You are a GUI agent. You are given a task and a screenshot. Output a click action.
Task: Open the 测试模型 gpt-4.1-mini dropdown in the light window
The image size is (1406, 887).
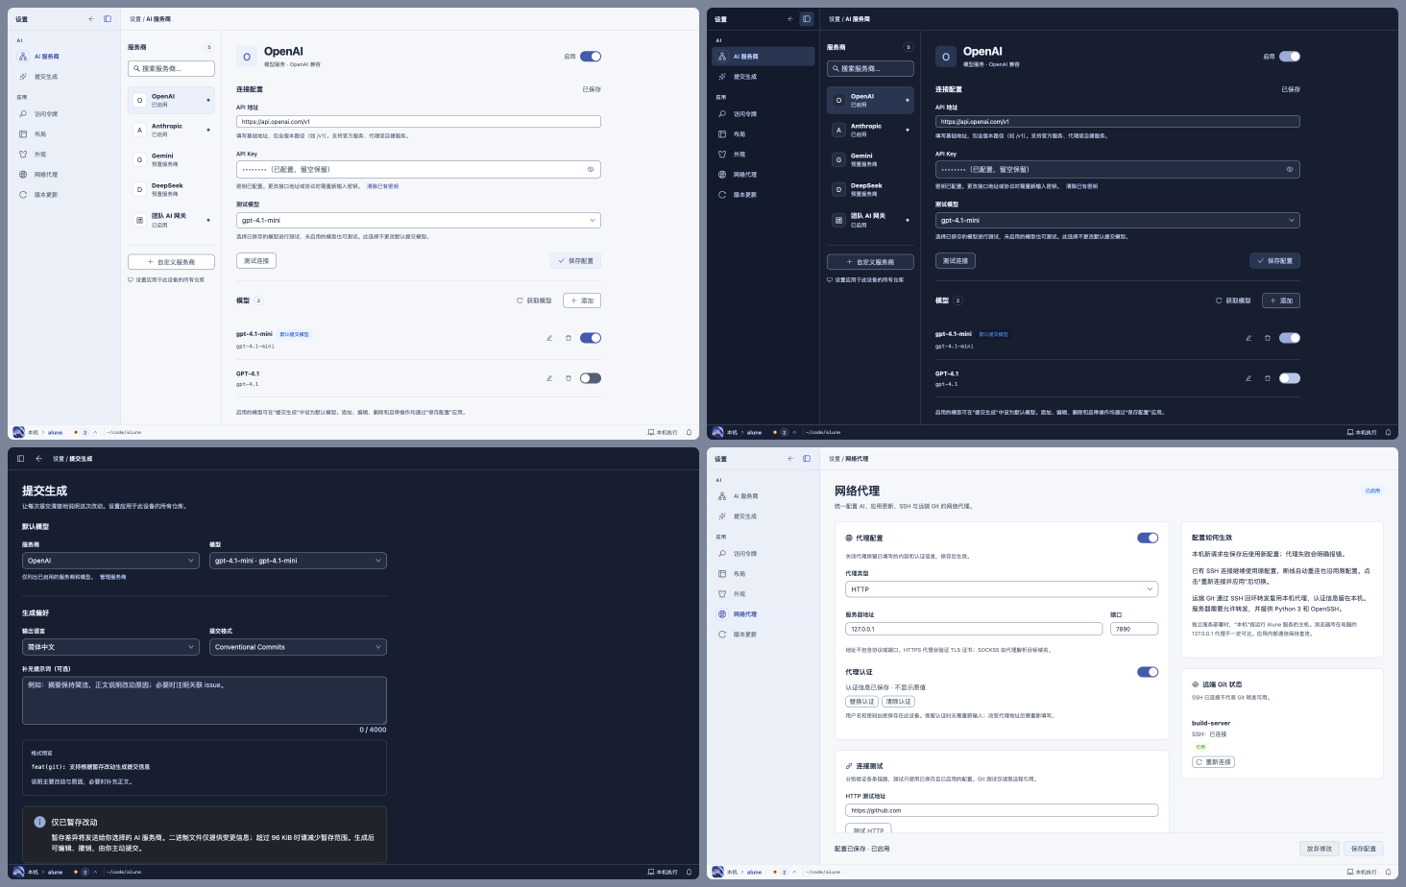419,220
